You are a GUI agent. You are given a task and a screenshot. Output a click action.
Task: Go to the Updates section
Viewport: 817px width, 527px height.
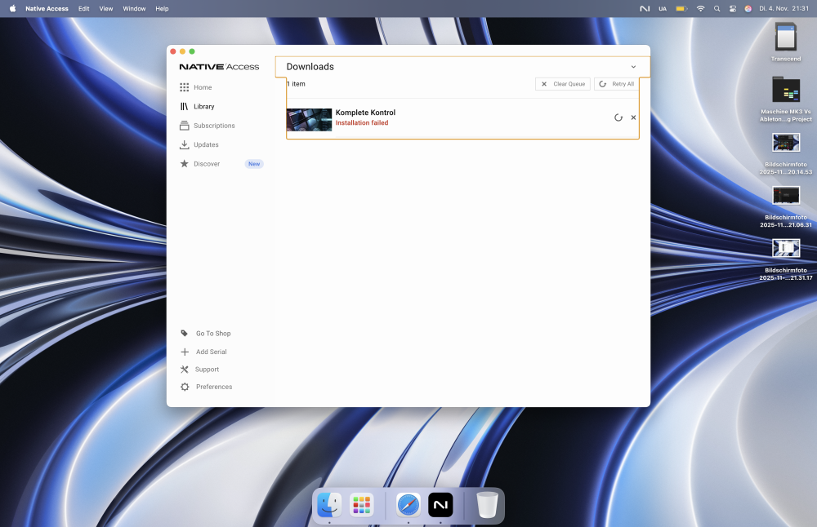(199, 144)
